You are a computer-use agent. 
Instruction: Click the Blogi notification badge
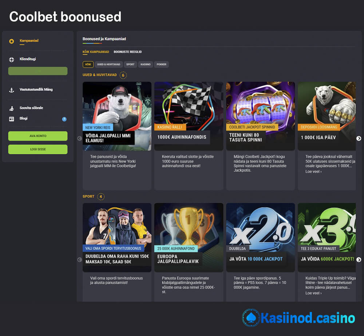point(64,119)
